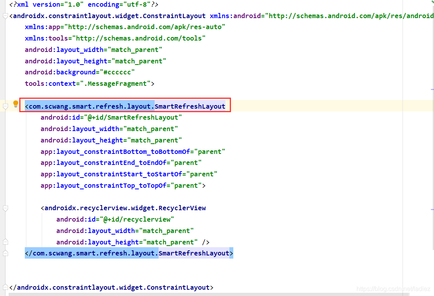Click the tools:context=".MessageFragment" line
The height and width of the screenshot is (296, 434).
click(x=90, y=83)
